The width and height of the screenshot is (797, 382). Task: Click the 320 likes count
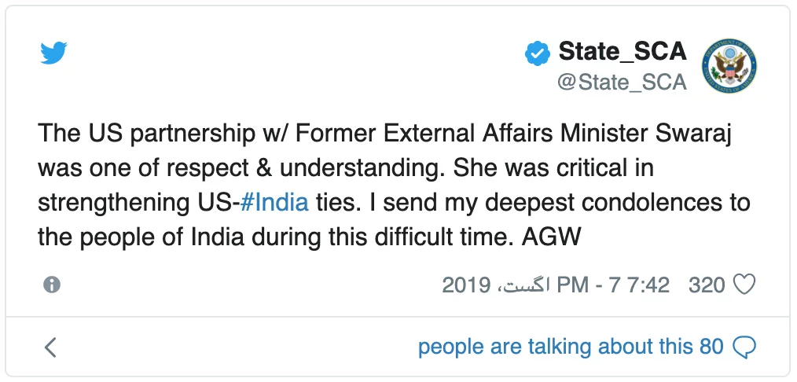click(x=707, y=285)
